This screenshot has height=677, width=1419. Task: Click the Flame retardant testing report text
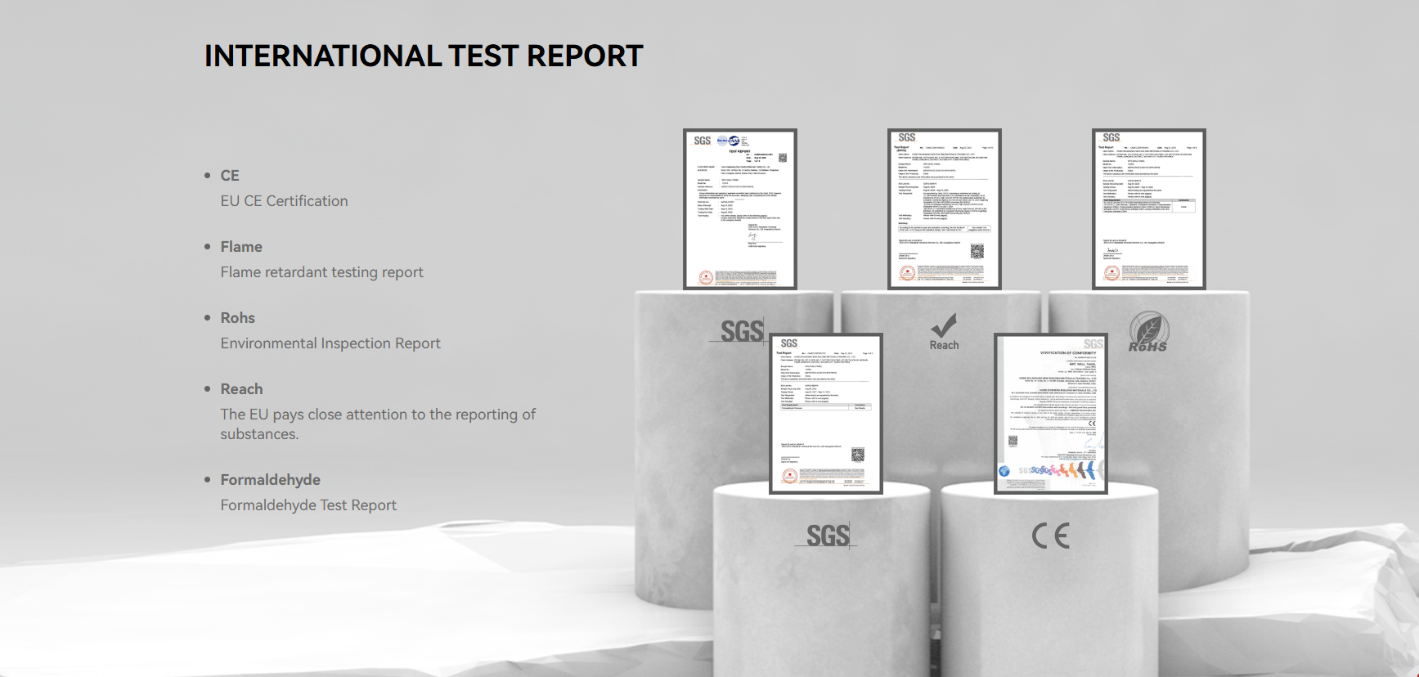(x=321, y=272)
